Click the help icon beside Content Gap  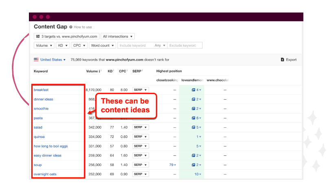71,27
